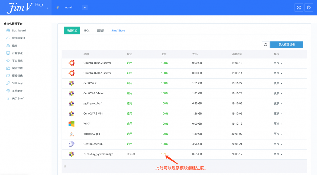Click the Admin avatar icon

click(x=58, y=8)
